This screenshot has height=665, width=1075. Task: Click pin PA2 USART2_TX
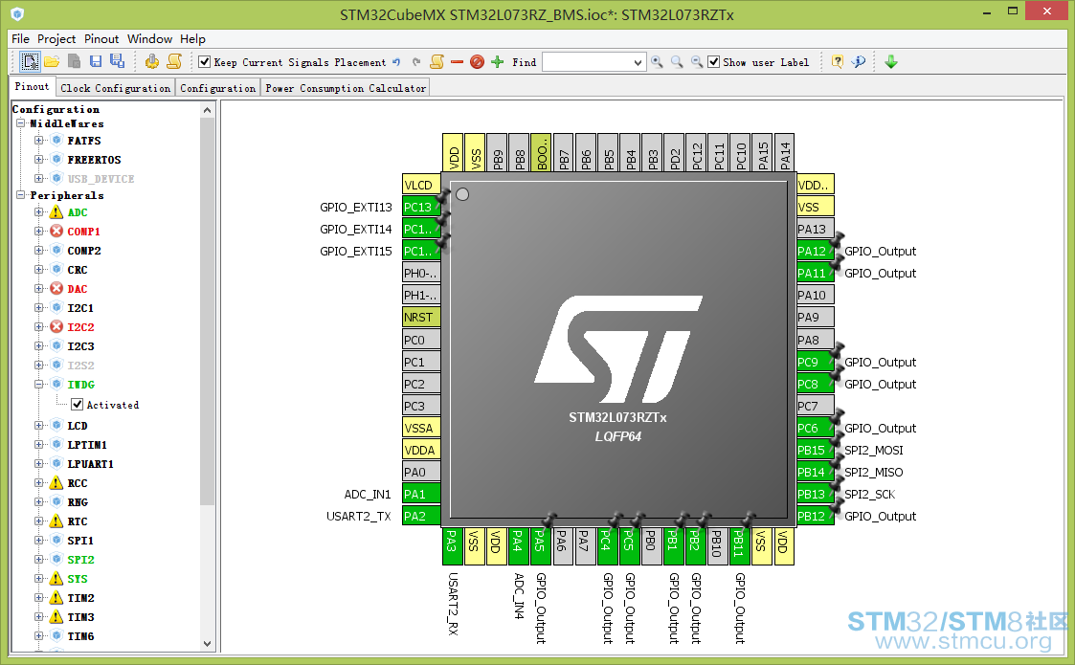point(421,516)
